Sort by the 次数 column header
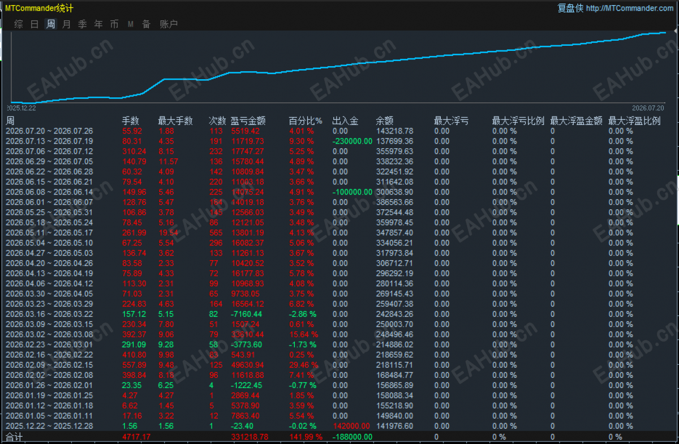The image size is (679, 444). point(217,120)
